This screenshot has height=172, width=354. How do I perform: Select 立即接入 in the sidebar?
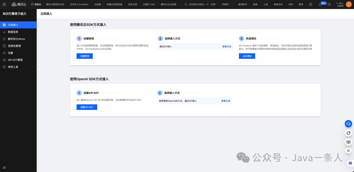[18, 25]
